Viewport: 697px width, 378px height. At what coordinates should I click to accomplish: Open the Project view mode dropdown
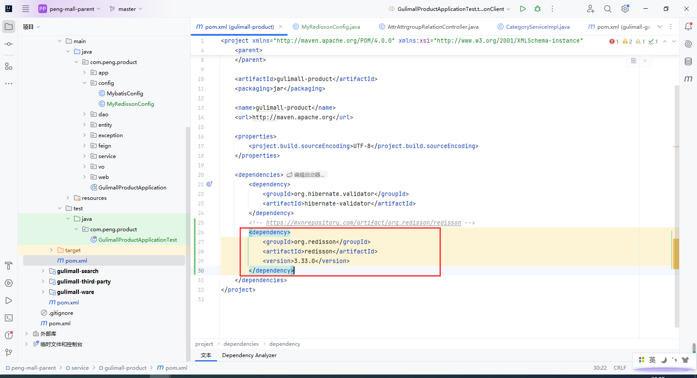coord(31,27)
